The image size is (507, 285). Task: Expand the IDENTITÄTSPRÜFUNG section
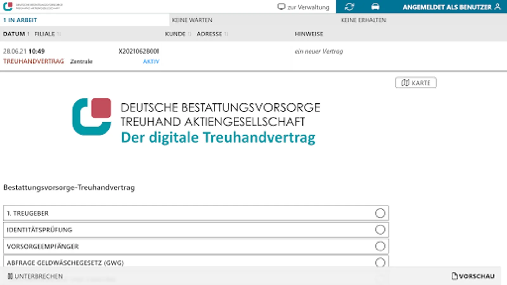click(x=196, y=230)
